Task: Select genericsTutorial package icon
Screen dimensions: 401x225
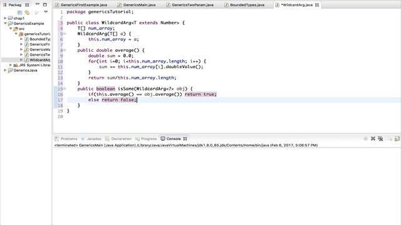Action: [21, 34]
